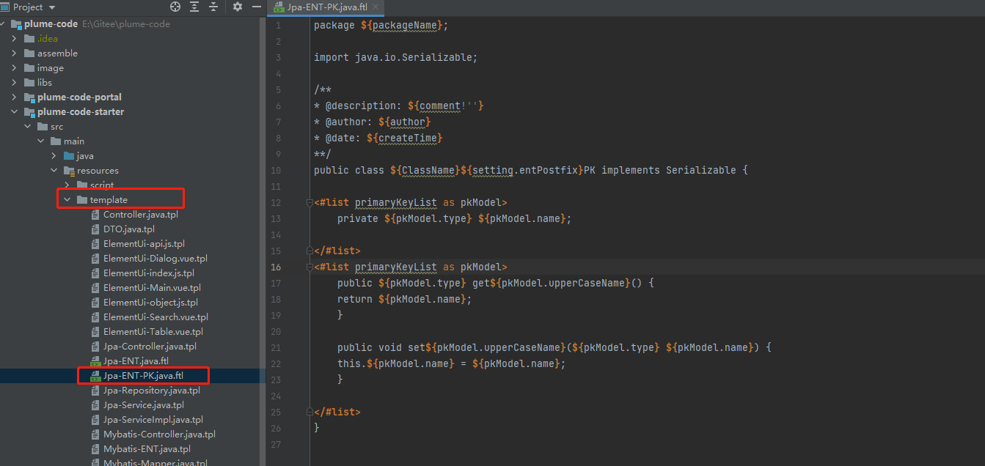Click the main folder icon

pos(56,141)
